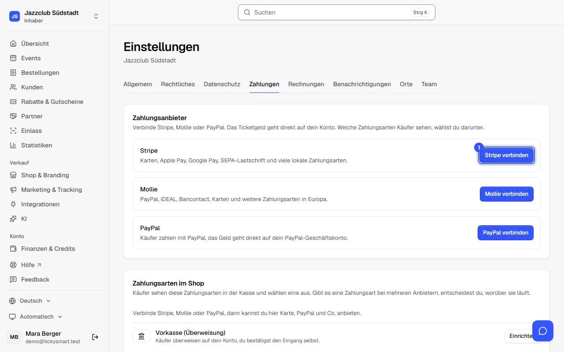This screenshot has width=564, height=352.
Task: Click the Events calendar icon
Action: (13, 58)
